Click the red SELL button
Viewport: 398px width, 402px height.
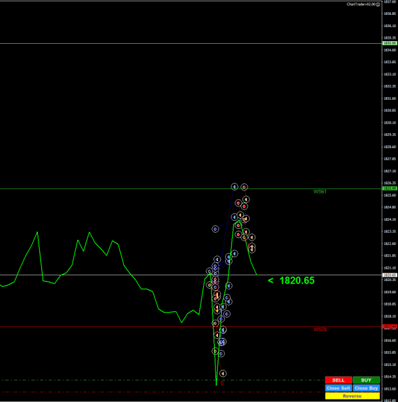tap(338, 380)
